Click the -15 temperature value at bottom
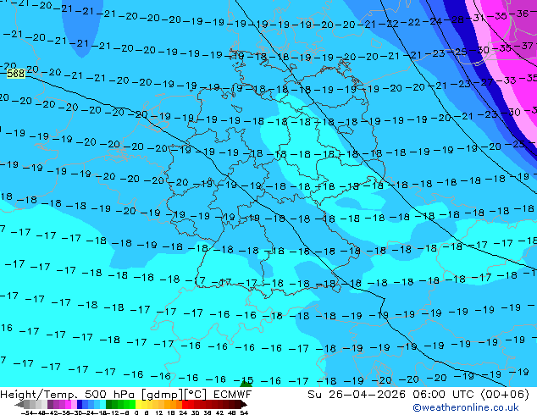Image resolution: width=537 pixels, height=415 pixels. [244, 380]
